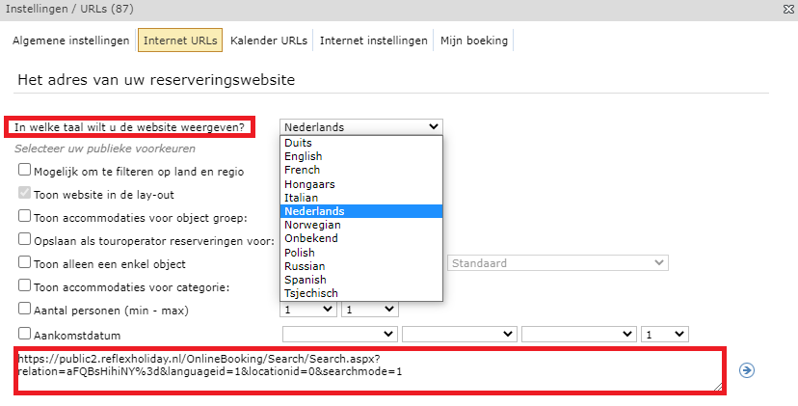This screenshot has height=406, width=798.
Task: Go to the Mijn boeking tab
Action: [474, 41]
